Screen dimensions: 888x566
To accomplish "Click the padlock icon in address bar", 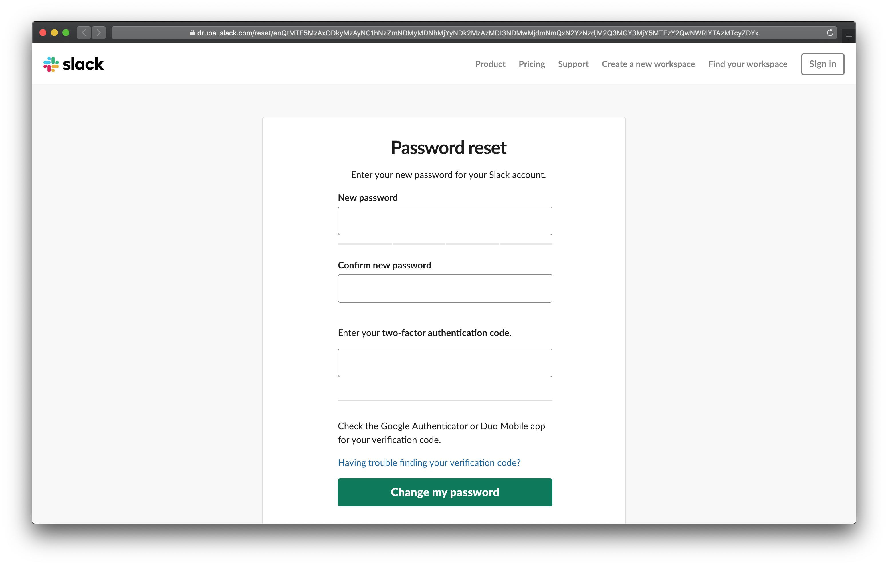I will pyautogui.click(x=192, y=33).
